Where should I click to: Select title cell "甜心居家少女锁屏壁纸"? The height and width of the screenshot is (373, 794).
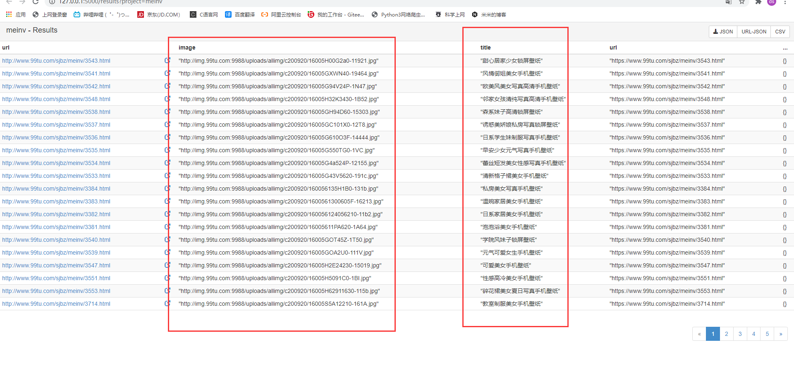pos(512,61)
